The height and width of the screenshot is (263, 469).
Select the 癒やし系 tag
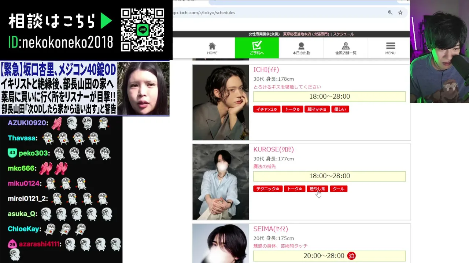point(317,189)
